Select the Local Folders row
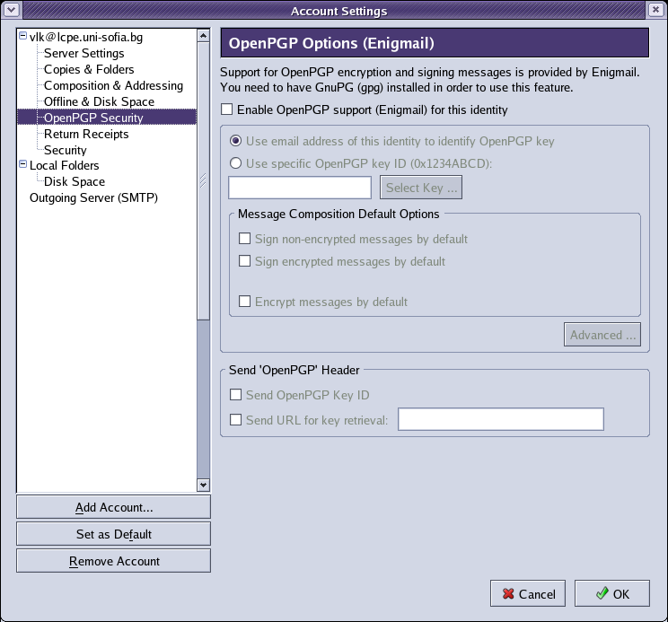This screenshot has width=668, height=622. click(x=64, y=166)
